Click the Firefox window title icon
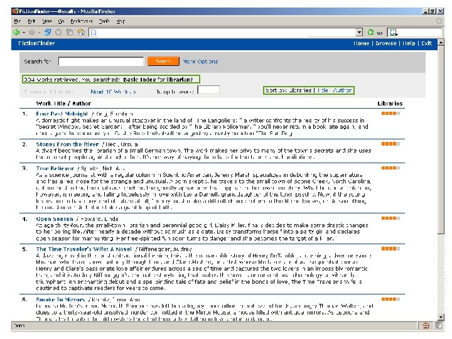Viewport: 452px width, 339px height. [15, 11]
